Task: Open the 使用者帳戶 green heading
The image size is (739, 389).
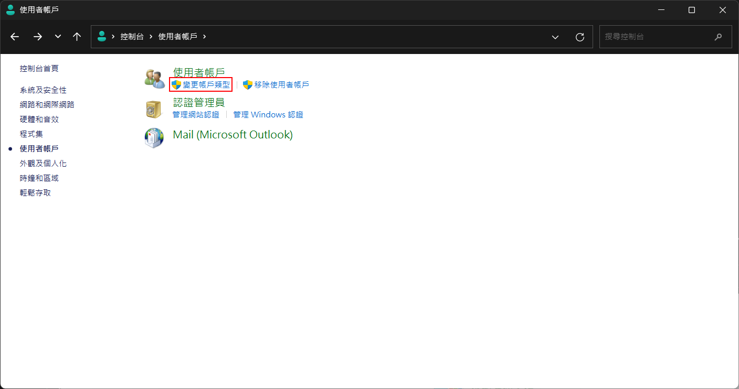Action: coord(199,72)
